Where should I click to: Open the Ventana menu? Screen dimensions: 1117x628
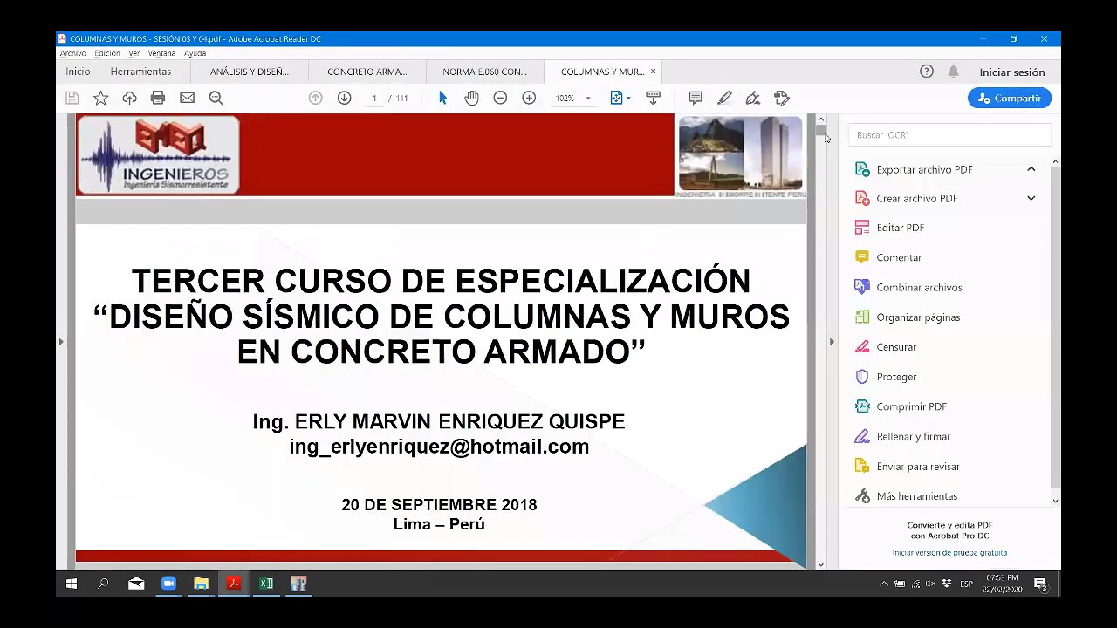point(161,53)
